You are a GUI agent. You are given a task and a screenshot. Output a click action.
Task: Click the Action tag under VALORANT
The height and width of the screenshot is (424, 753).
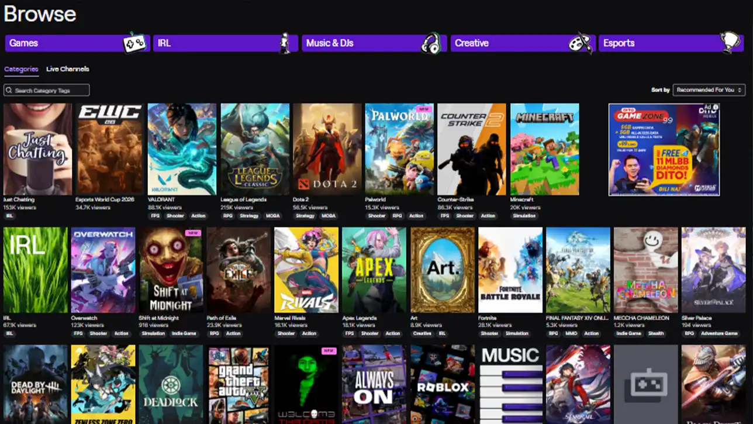199,216
